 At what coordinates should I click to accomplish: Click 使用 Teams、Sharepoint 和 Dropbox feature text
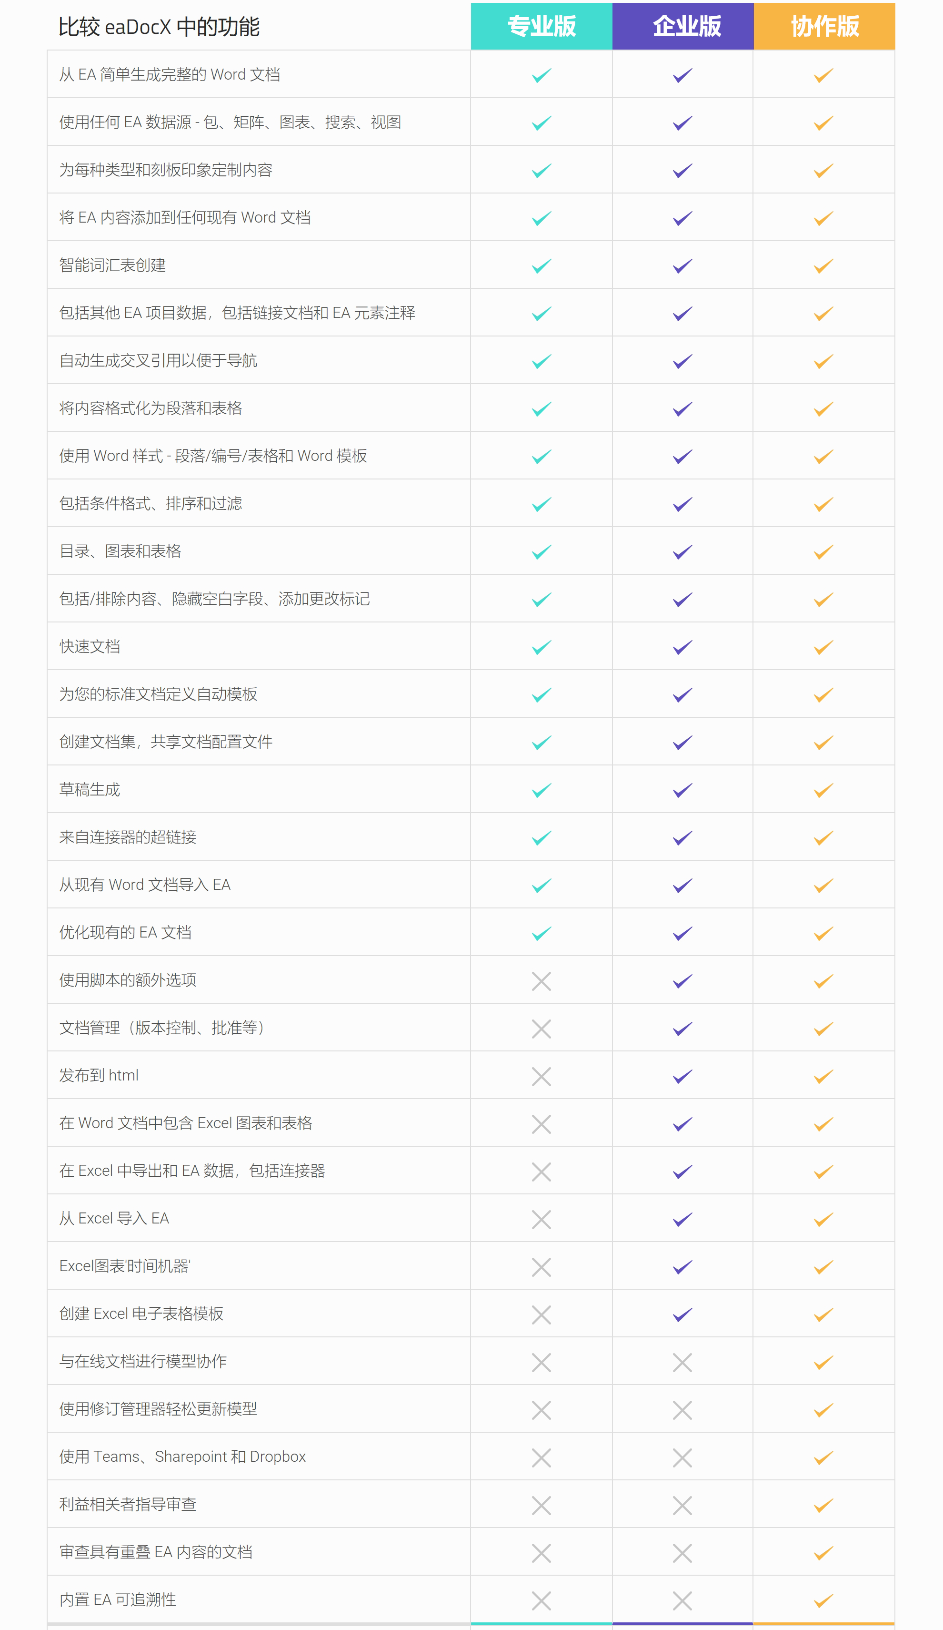coord(182,1457)
